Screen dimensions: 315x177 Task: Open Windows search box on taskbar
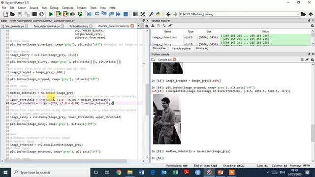click(51, 173)
